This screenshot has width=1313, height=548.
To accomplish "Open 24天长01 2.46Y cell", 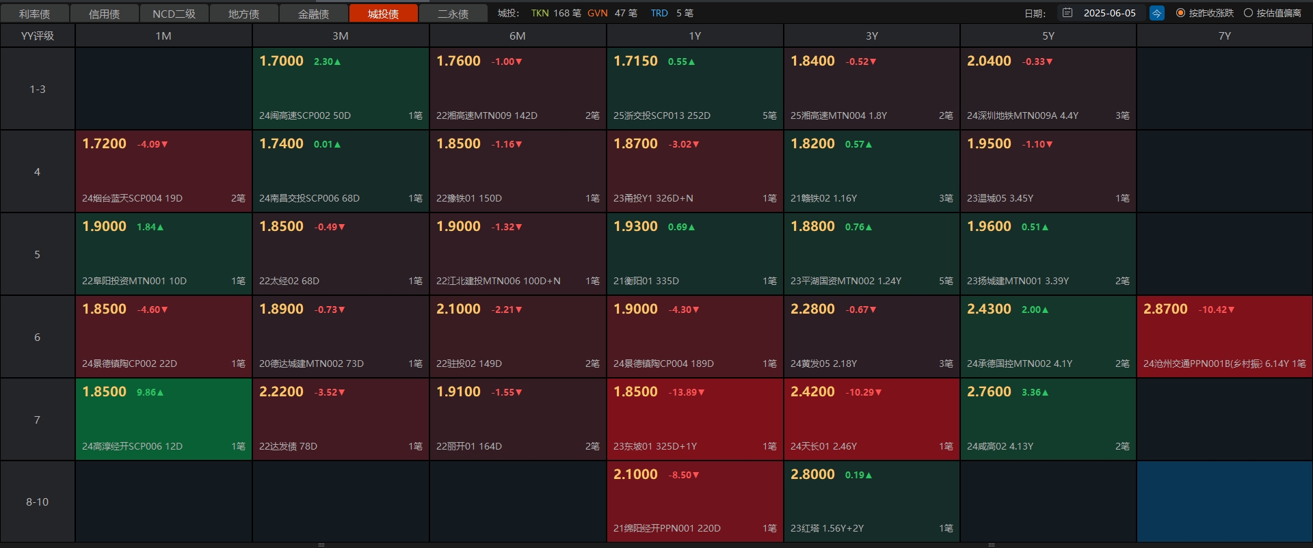I will pos(872,420).
